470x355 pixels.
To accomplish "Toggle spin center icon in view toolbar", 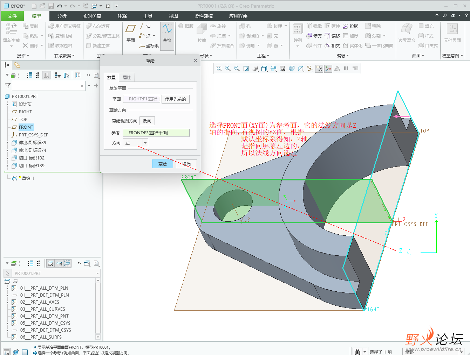I will [328, 69].
